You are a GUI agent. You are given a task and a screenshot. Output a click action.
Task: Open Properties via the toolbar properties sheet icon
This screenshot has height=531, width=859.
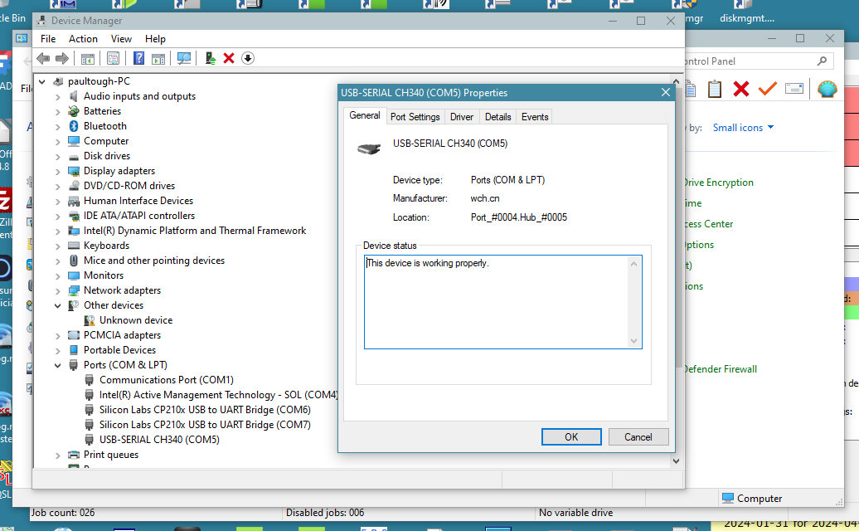click(x=113, y=58)
